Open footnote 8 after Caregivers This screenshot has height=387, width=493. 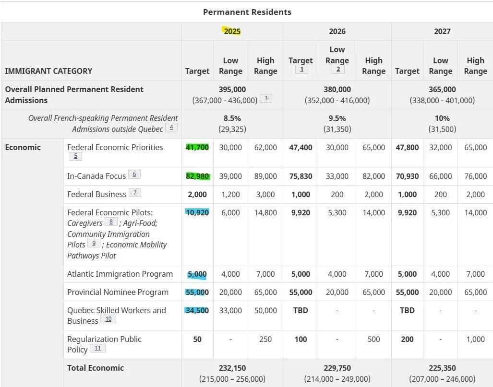pyautogui.click(x=111, y=222)
